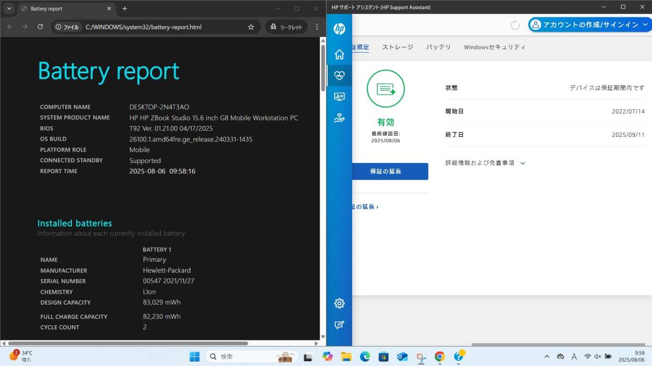Open the feedback icon in sidebar
The height and width of the screenshot is (366, 652).
[x=339, y=325]
